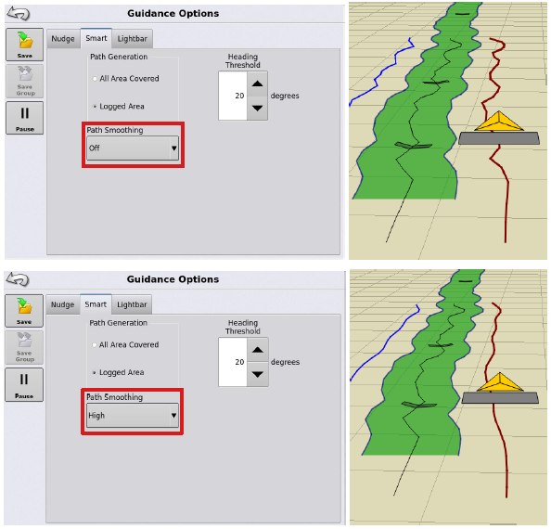Click the Heading Threshold value 20 in the upper panel
The width and height of the screenshot is (551, 529).
pyautogui.click(x=233, y=96)
